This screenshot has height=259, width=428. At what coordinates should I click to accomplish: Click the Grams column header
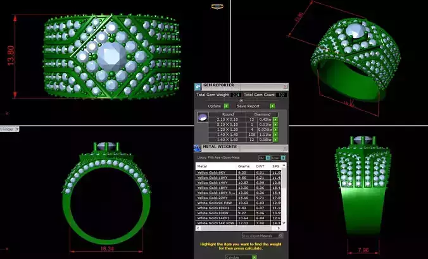244,166
